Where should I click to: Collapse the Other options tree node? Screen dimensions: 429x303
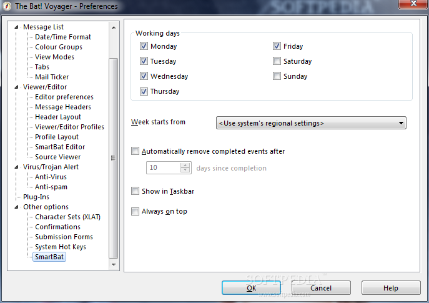16,207
